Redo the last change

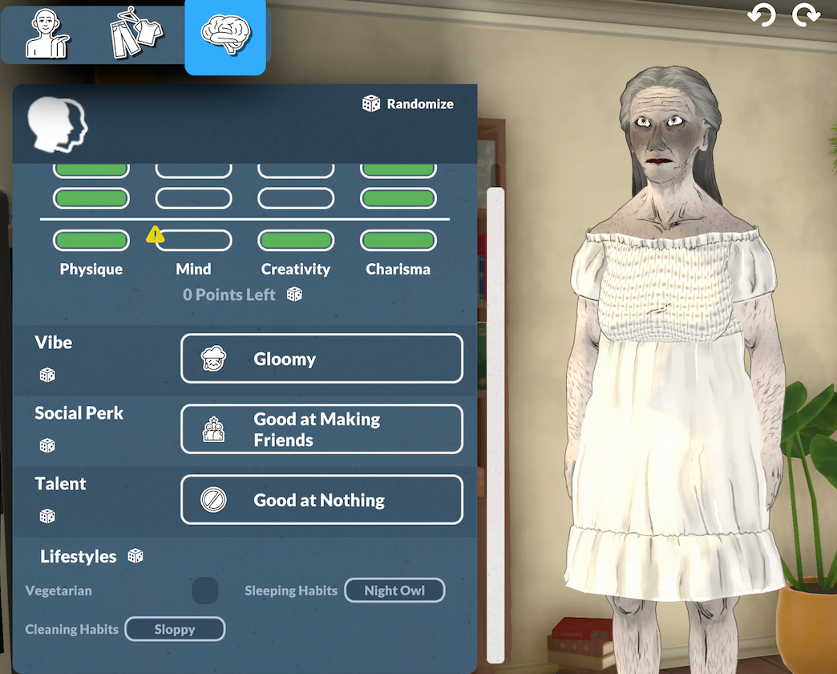pyautogui.click(x=806, y=15)
